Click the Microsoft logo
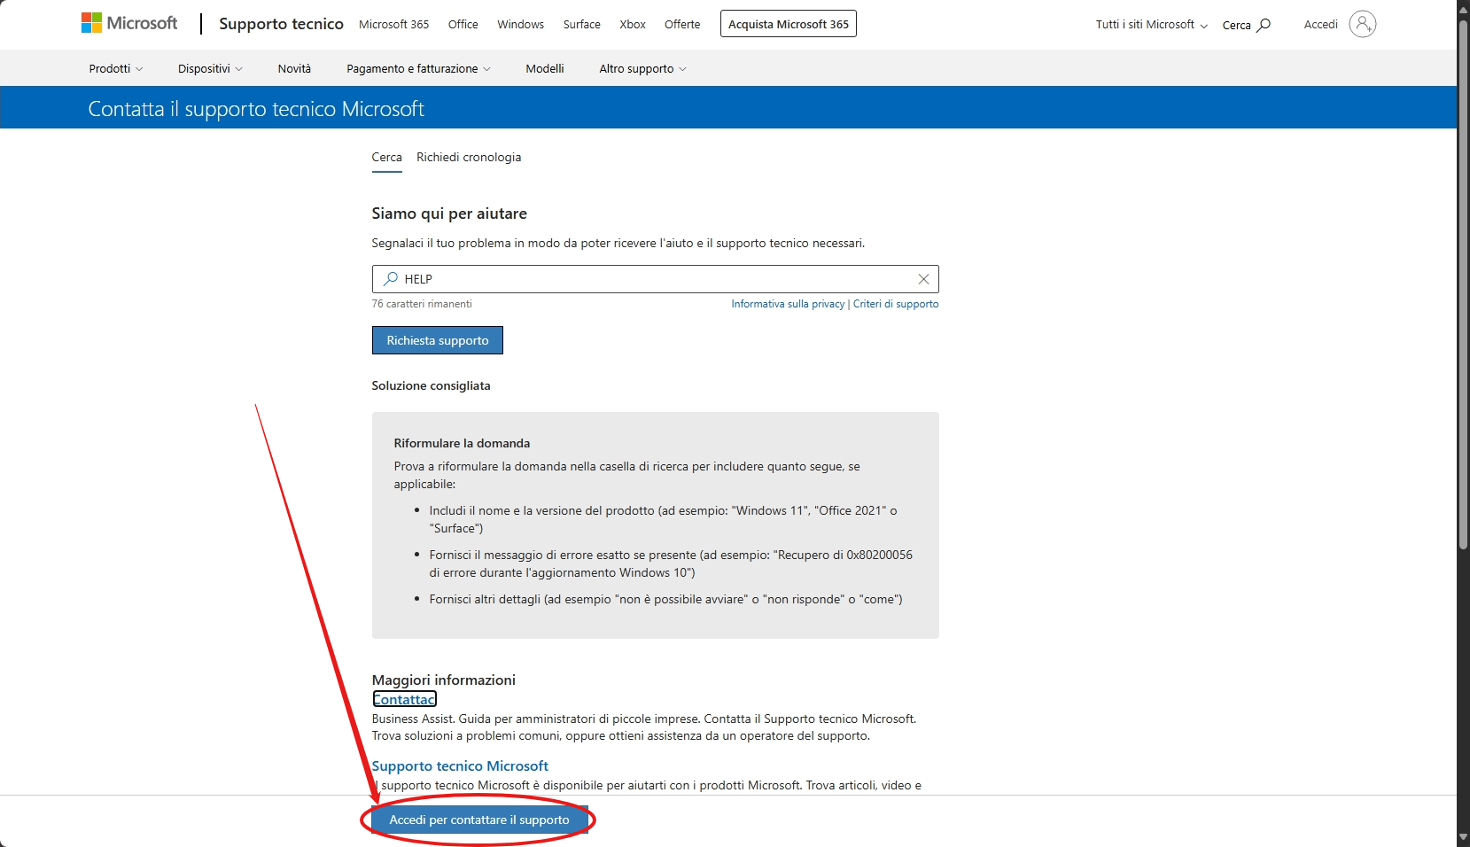The width and height of the screenshot is (1470, 847). click(129, 23)
